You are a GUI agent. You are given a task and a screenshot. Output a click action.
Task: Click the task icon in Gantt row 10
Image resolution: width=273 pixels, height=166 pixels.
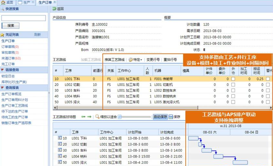[x=60, y=138]
